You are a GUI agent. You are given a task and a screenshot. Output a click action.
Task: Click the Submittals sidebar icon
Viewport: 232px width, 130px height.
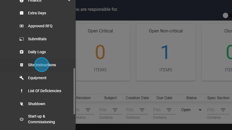tap(22, 39)
